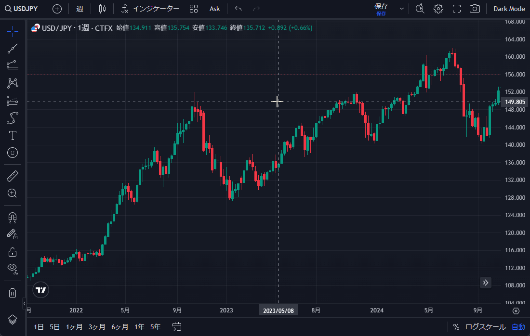530x336 pixels.
Task: Toggle stay-in-drawing-mode pencil lock
Action: point(13,234)
